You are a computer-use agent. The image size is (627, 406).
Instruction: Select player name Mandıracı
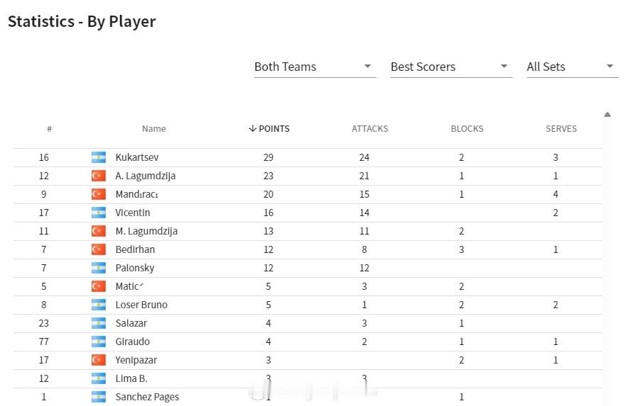click(x=137, y=194)
